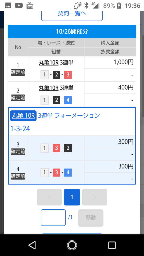The image size is (144, 256).
Task: Click the 契約一覧へ button
Action: [72, 14]
